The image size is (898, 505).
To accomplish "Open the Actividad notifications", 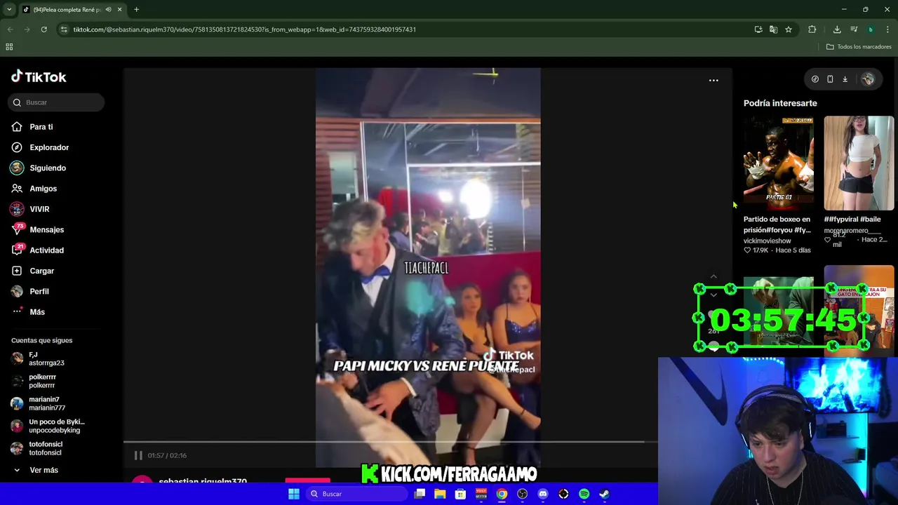I will tap(46, 250).
